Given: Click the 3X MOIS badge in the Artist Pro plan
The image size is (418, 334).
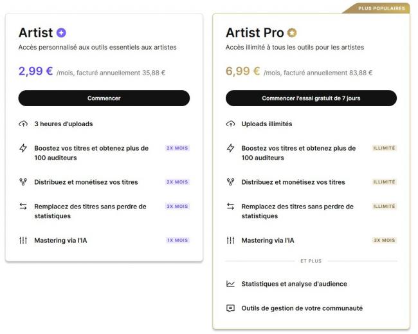Looking at the screenshot, I should tap(384, 240).
